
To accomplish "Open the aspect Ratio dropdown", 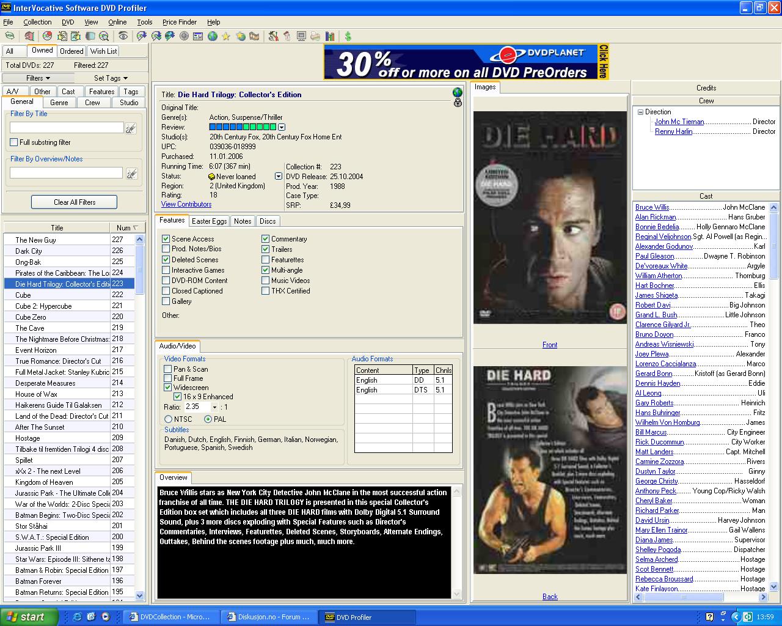I will (214, 407).
